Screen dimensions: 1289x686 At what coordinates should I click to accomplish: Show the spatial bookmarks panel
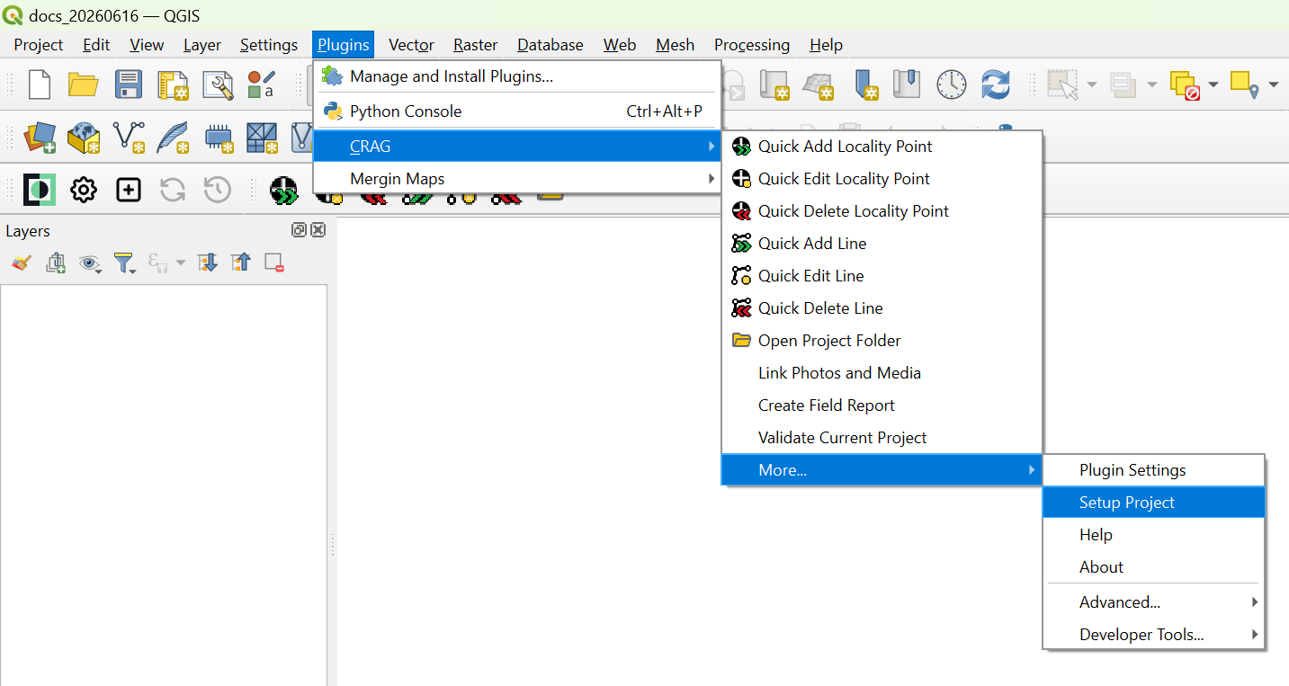(907, 85)
